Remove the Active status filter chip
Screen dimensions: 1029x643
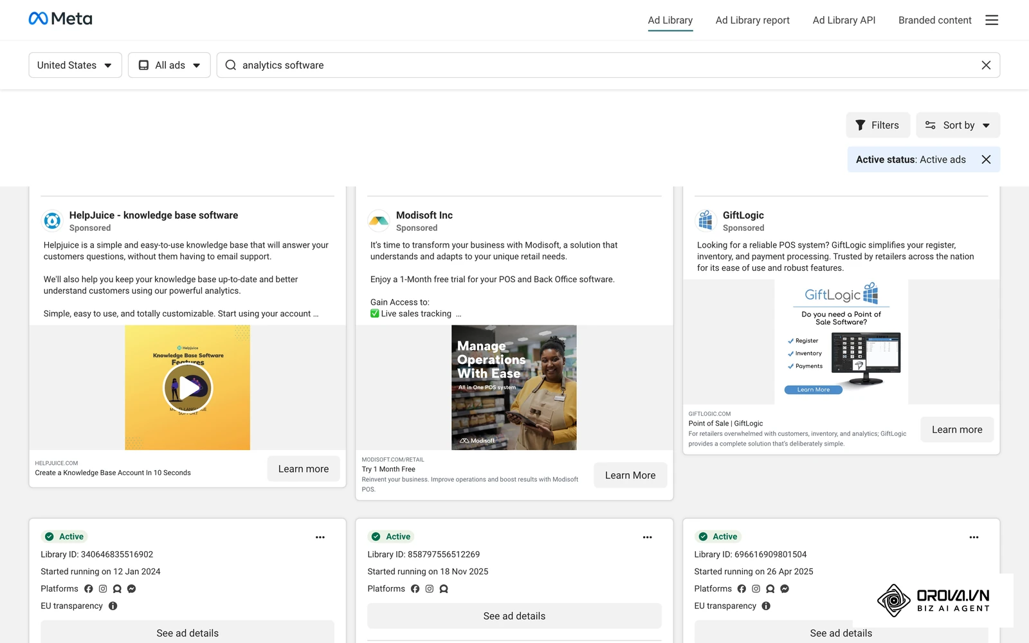coord(986,159)
